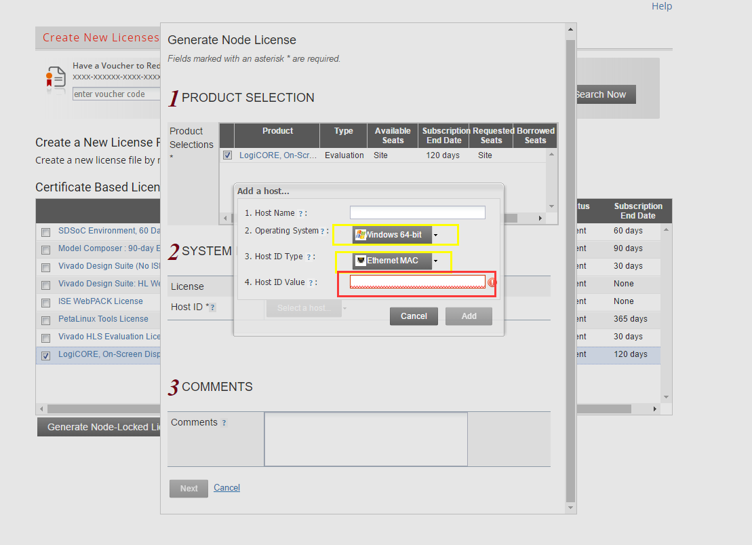Open the Host ID Type dropdown

(x=436, y=261)
